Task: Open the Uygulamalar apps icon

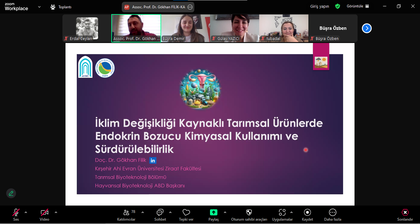Action: (282, 213)
